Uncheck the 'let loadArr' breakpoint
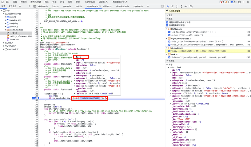Screen dimensions: 251x147 [170, 32]
